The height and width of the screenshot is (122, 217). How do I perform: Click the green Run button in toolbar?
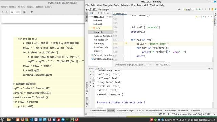(x=197, y=9)
